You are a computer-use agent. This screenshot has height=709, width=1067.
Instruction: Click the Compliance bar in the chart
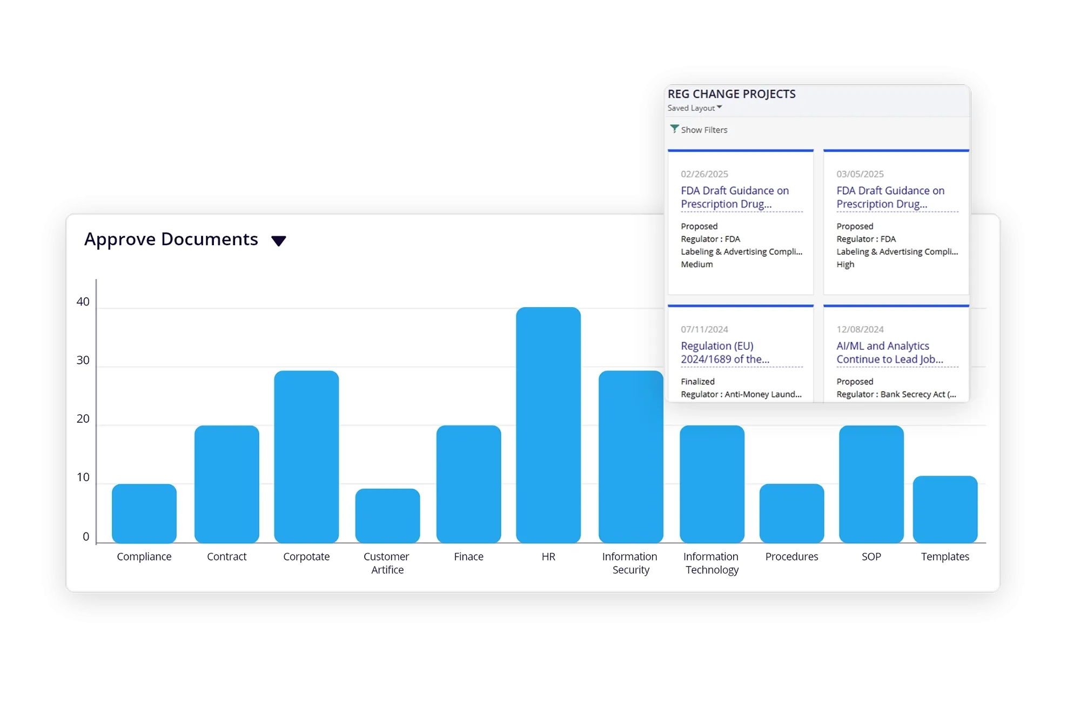click(x=144, y=513)
